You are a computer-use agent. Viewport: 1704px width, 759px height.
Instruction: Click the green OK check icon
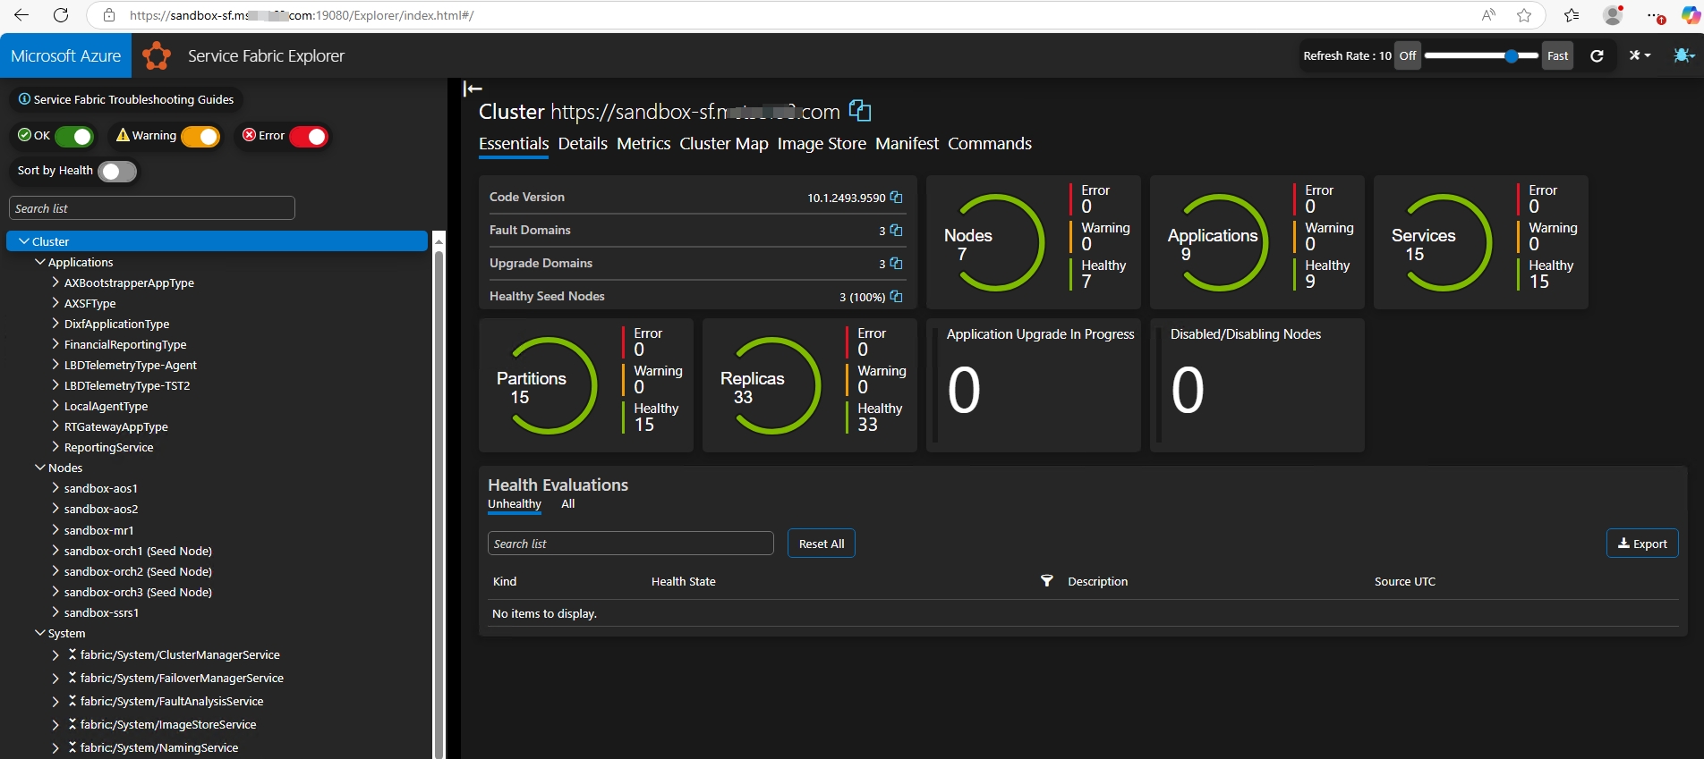pyautogui.click(x=24, y=135)
